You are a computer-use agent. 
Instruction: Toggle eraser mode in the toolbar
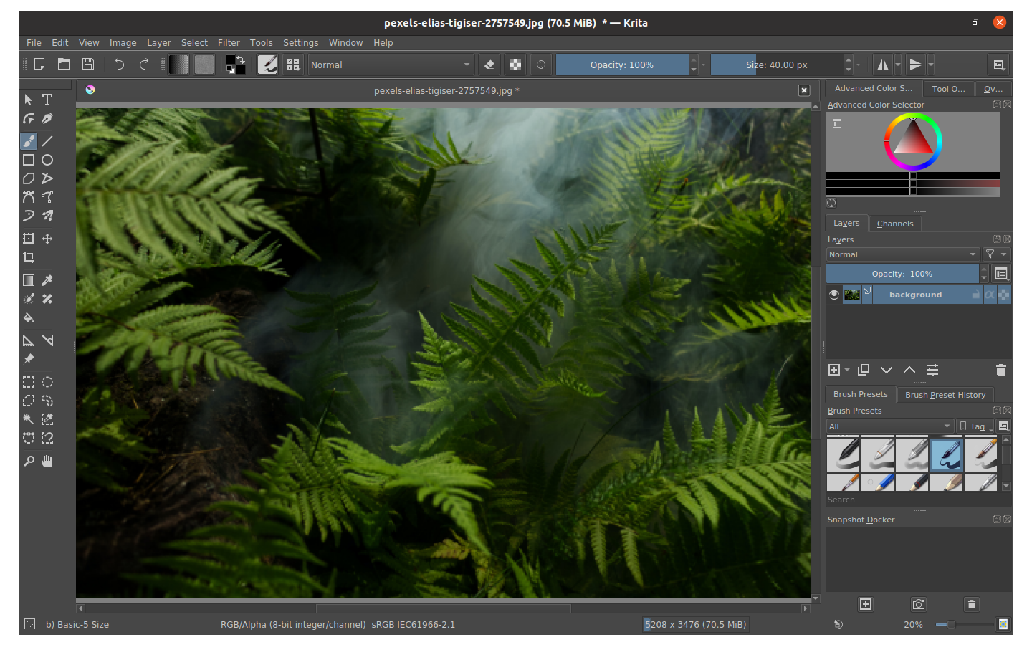(x=489, y=64)
